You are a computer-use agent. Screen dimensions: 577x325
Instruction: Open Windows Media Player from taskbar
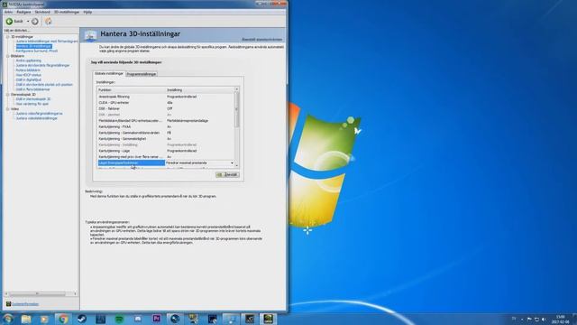[x=44, y=319]
